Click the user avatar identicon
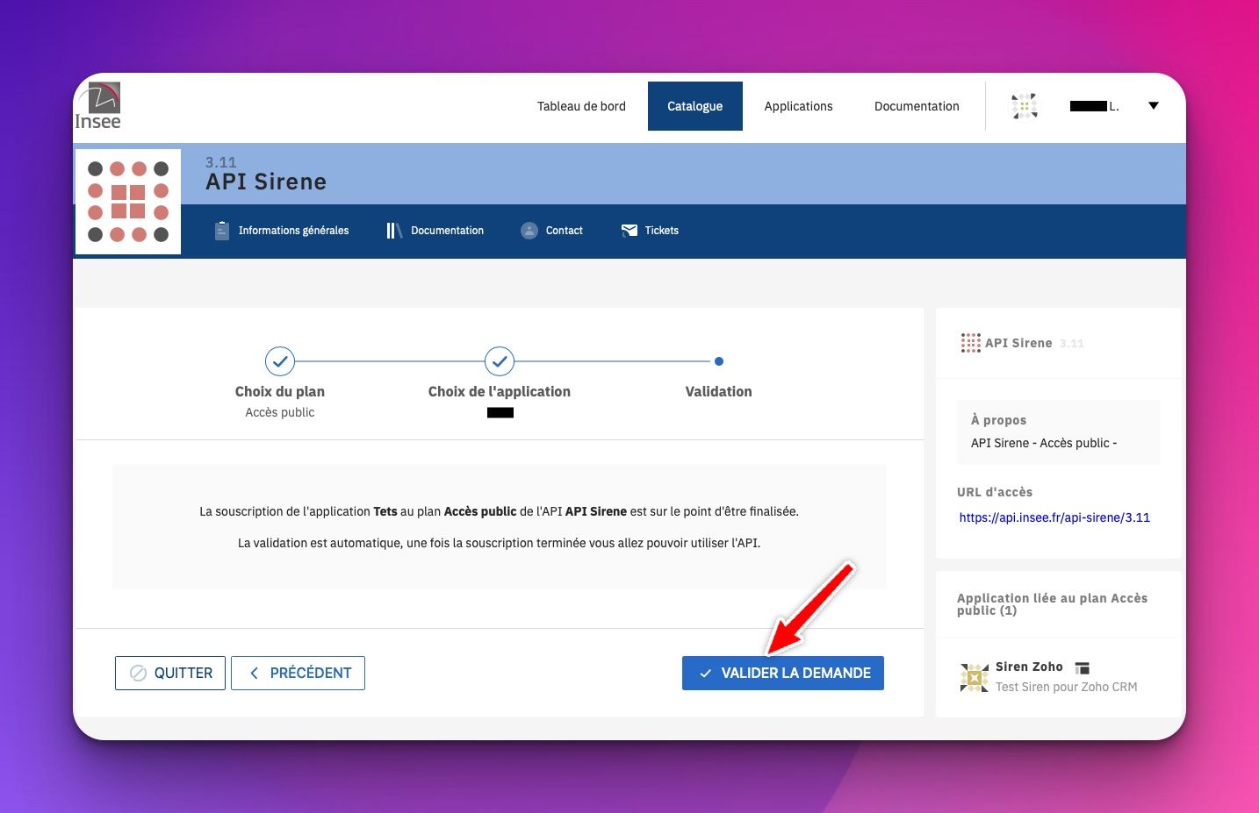The width and height of the screenshot is (1259, 813). (x=1025, y=106)
